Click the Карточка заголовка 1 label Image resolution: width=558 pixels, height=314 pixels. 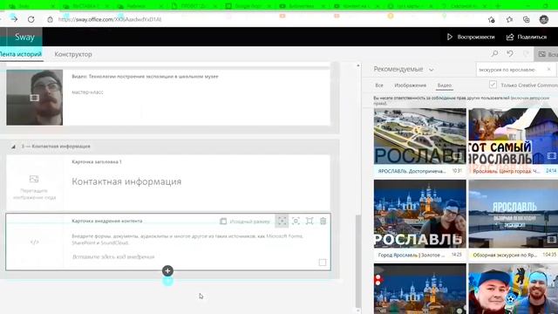click(97, 162)
